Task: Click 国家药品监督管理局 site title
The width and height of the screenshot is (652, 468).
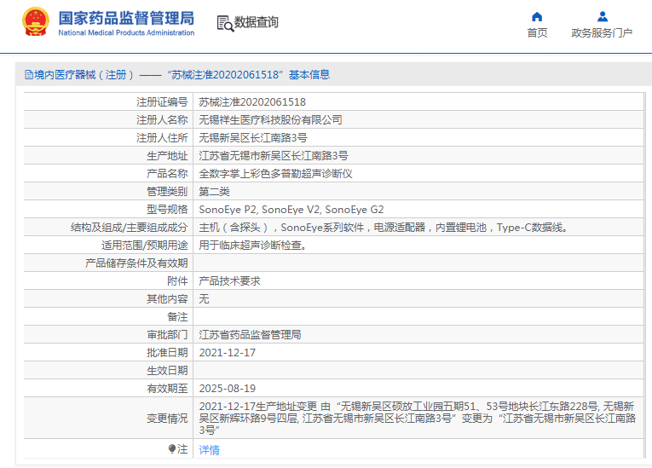Action: 126,18
